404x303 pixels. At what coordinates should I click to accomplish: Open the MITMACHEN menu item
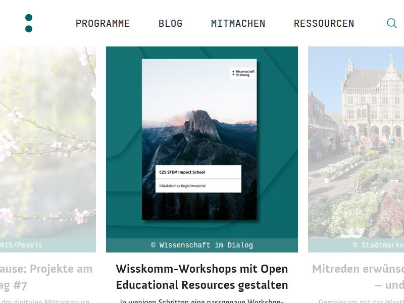pyautogui.click(x=238, y=23)
